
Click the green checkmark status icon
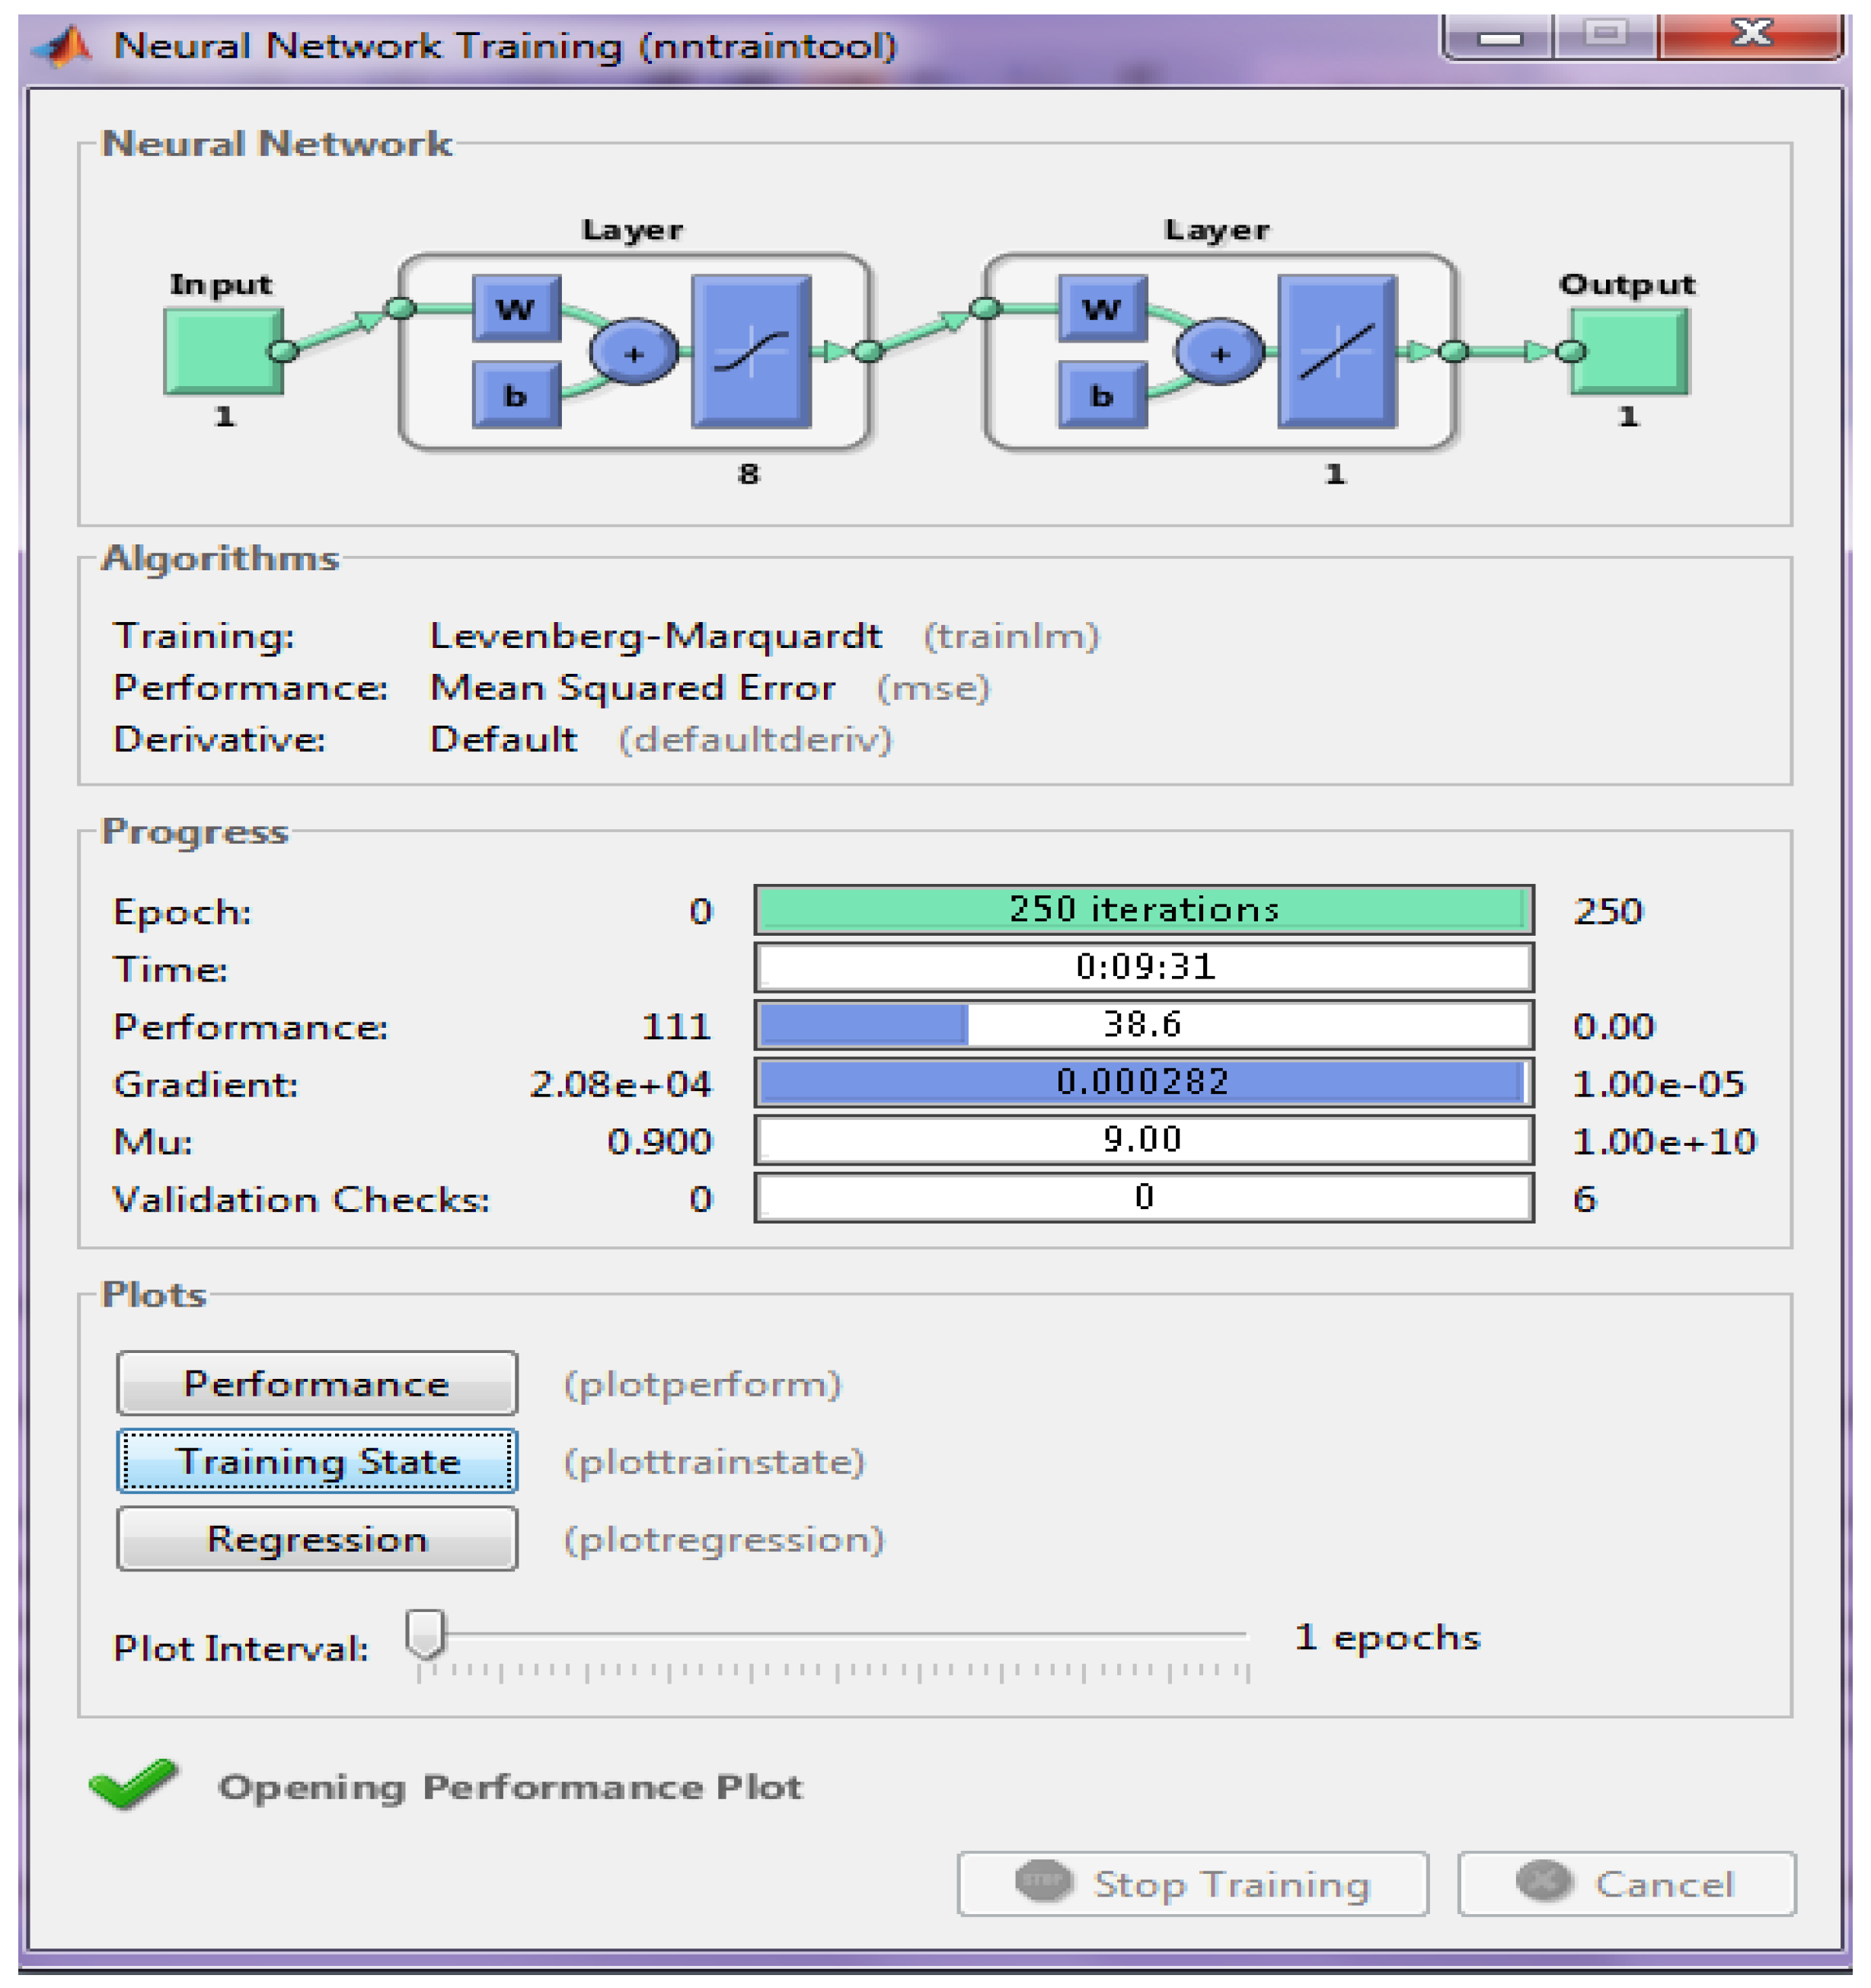[x=133, y=1785]
